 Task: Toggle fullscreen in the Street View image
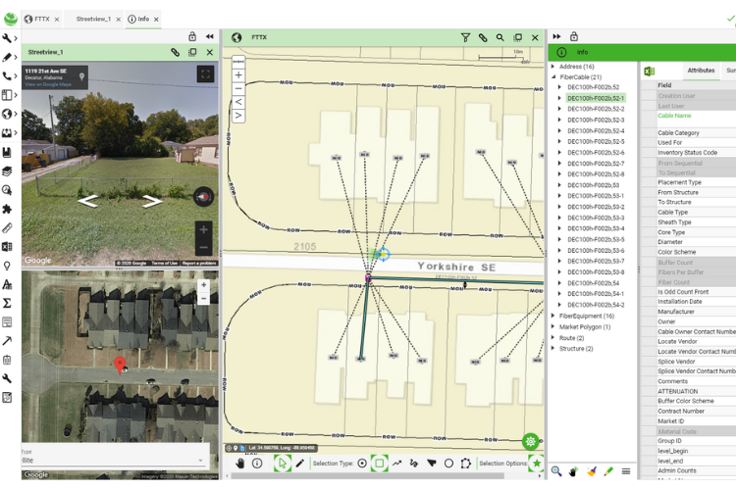point(205,73)
